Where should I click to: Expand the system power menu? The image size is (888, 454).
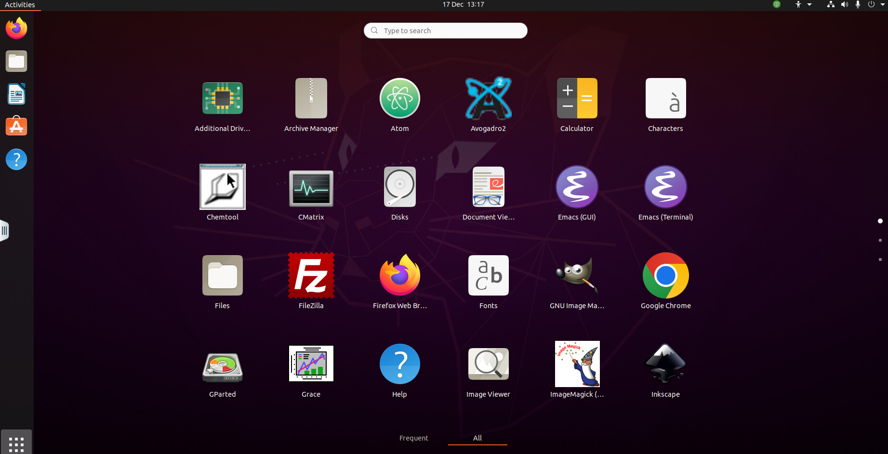(x=876, y=4)
